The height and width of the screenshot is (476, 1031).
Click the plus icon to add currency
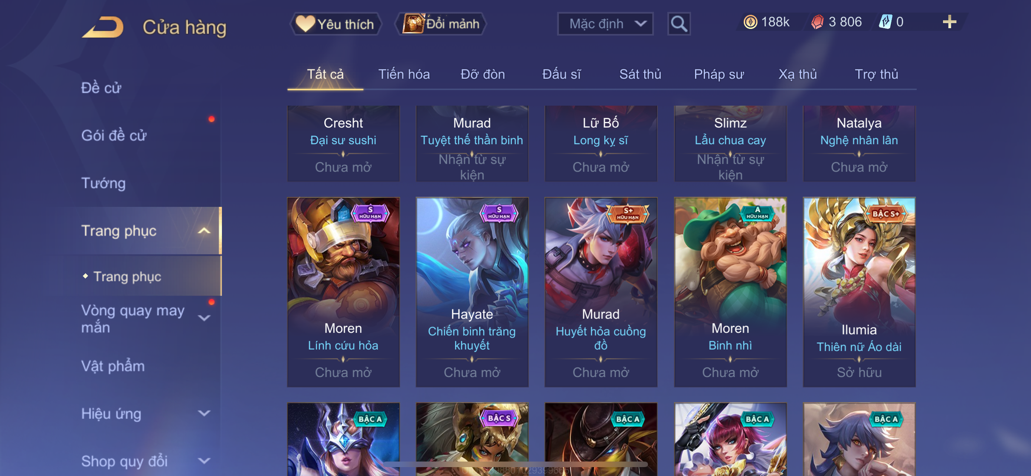[949, 22]
